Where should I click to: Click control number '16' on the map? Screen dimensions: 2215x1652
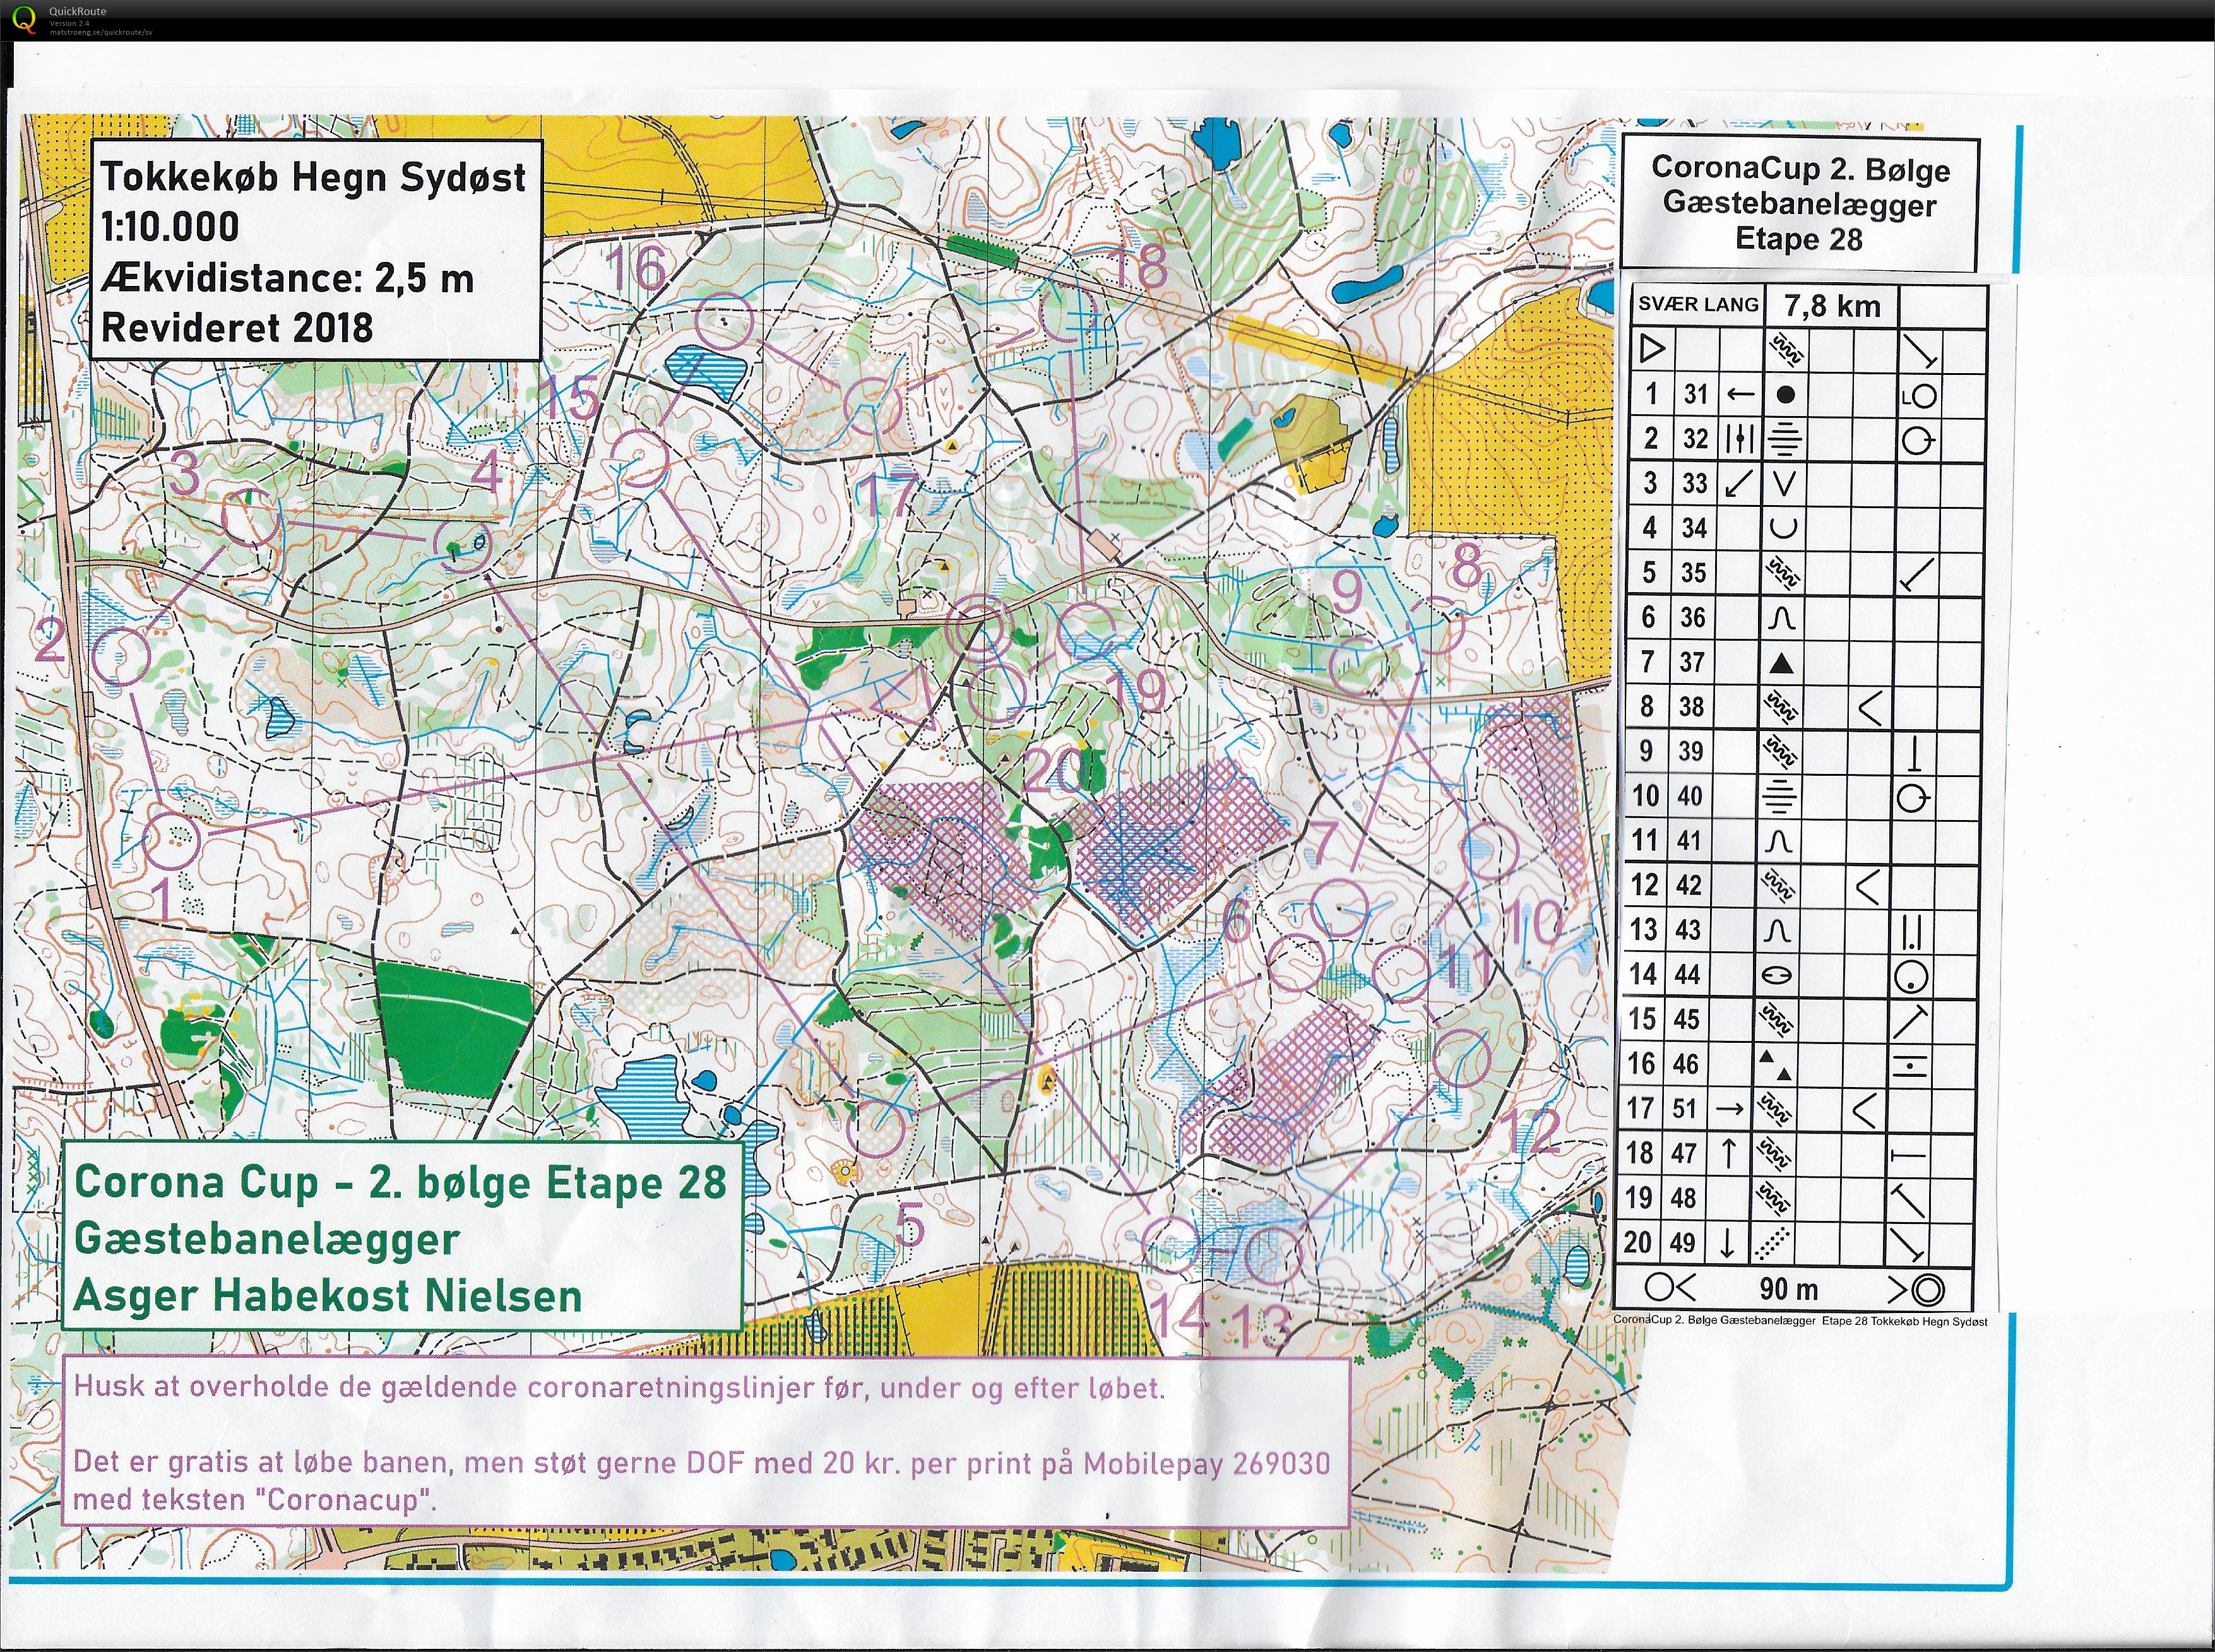(636, 268)
